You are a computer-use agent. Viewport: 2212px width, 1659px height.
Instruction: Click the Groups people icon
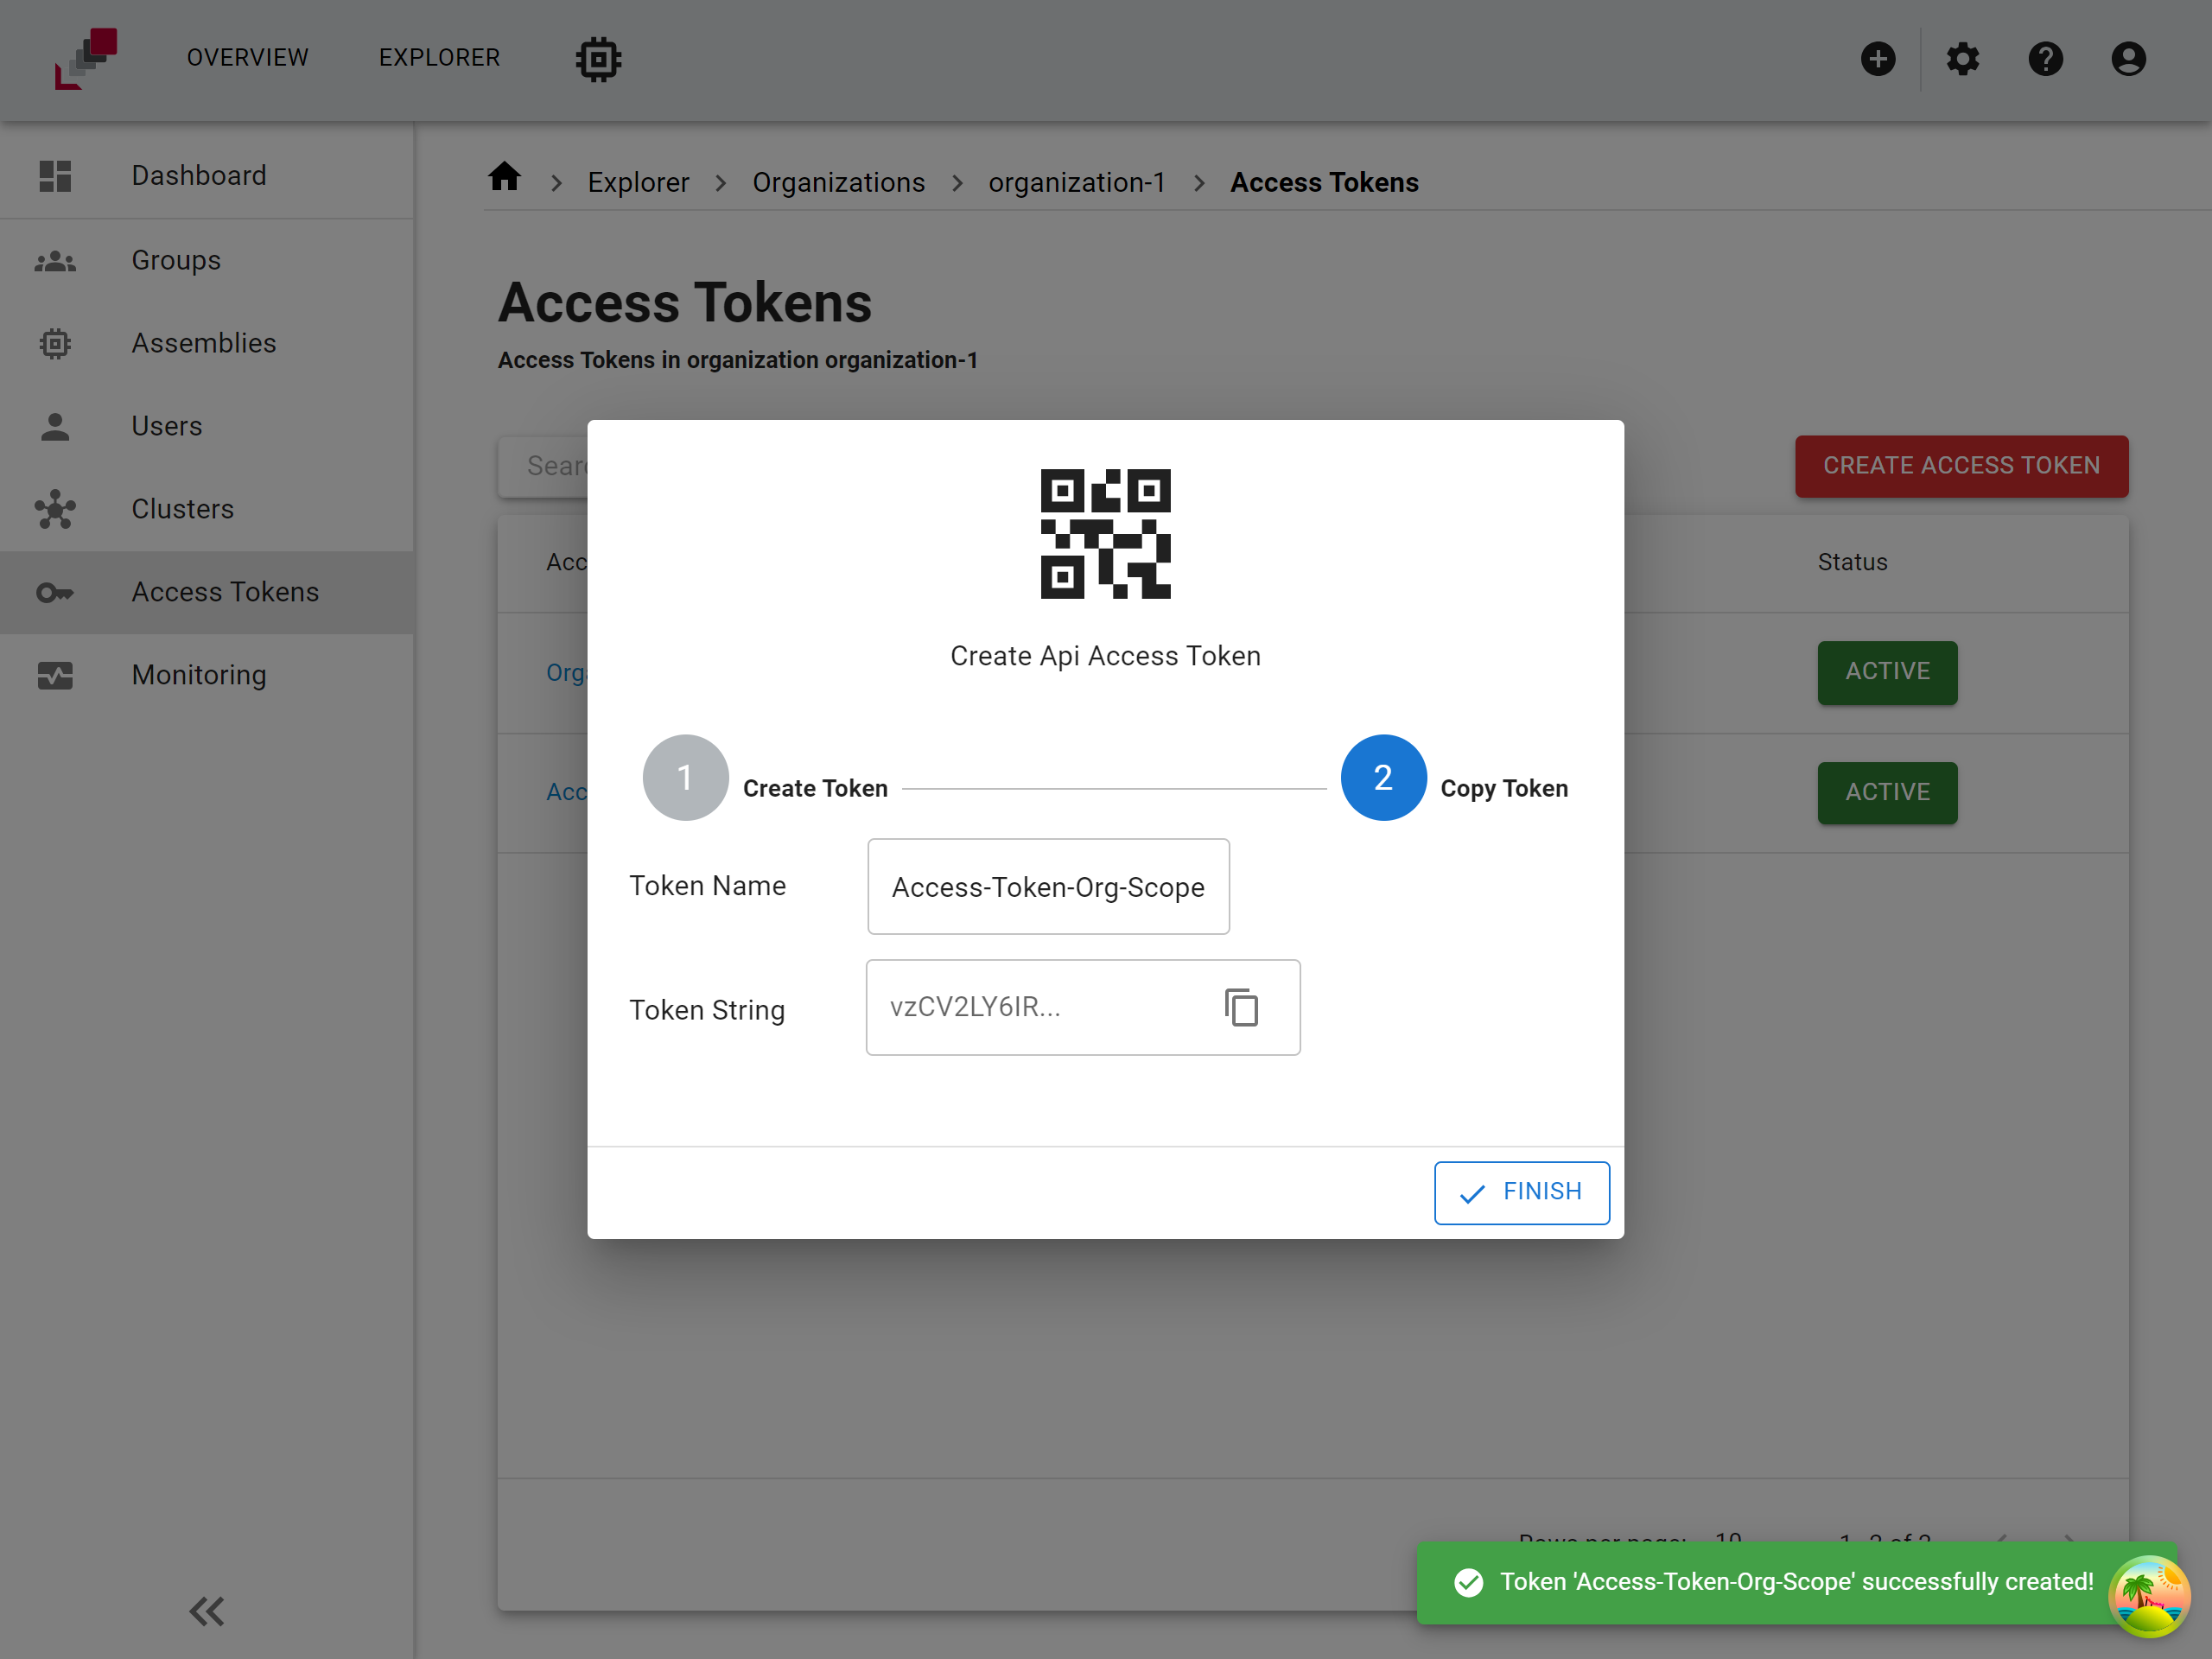click(55, 261)
